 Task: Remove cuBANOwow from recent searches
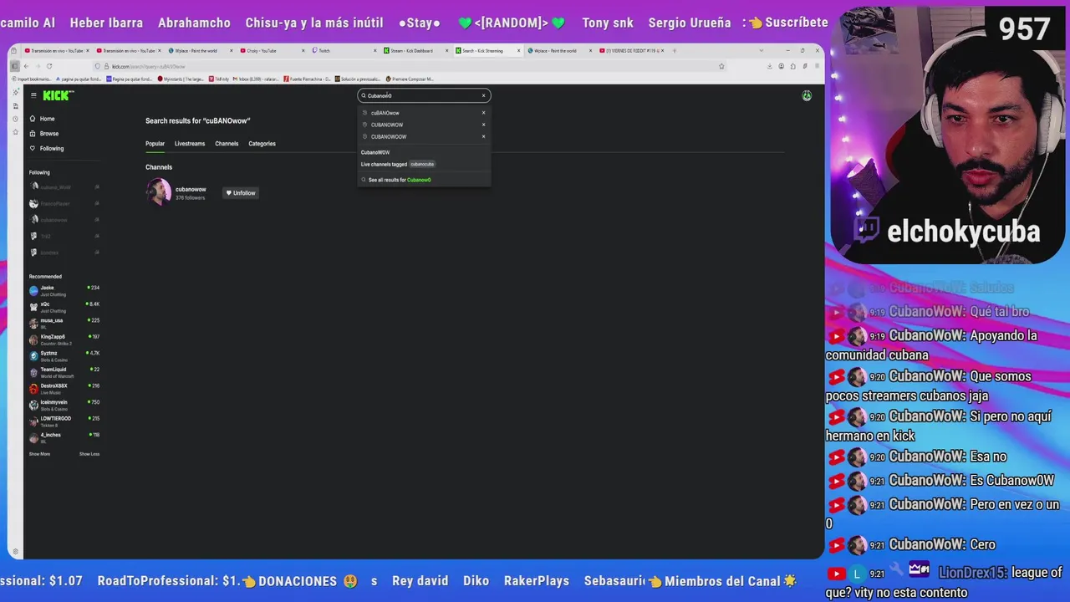(x=483, y=113)
